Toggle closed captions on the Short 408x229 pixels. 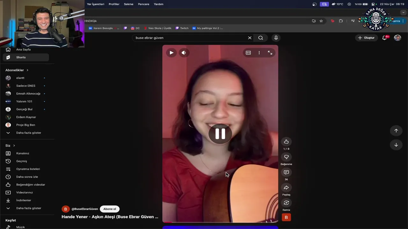pos(248,53)
